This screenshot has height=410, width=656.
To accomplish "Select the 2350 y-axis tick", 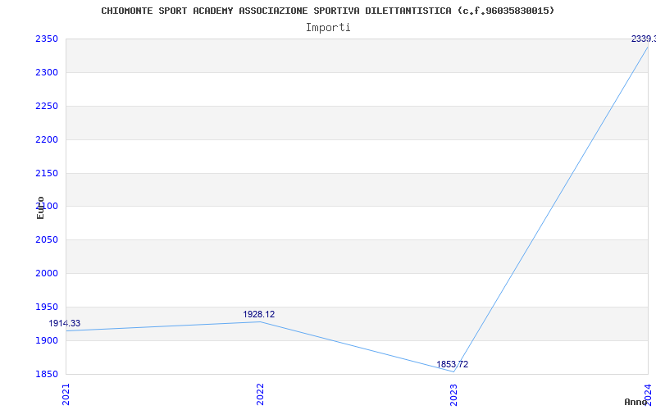I will pyautogui.click(x=47, y=39).
